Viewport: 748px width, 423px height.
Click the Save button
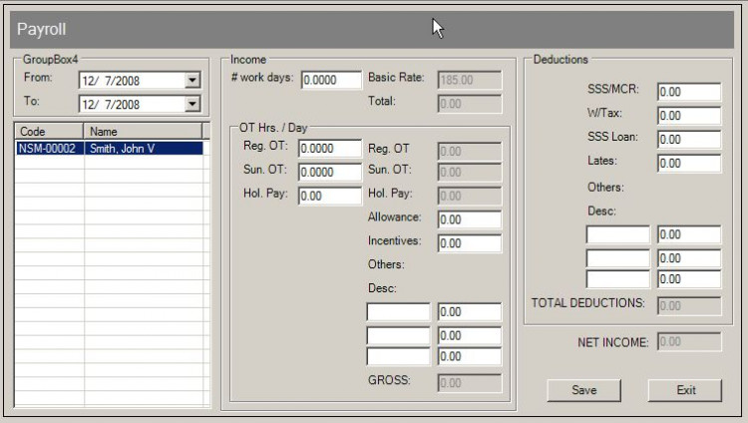tap(583, 390)
